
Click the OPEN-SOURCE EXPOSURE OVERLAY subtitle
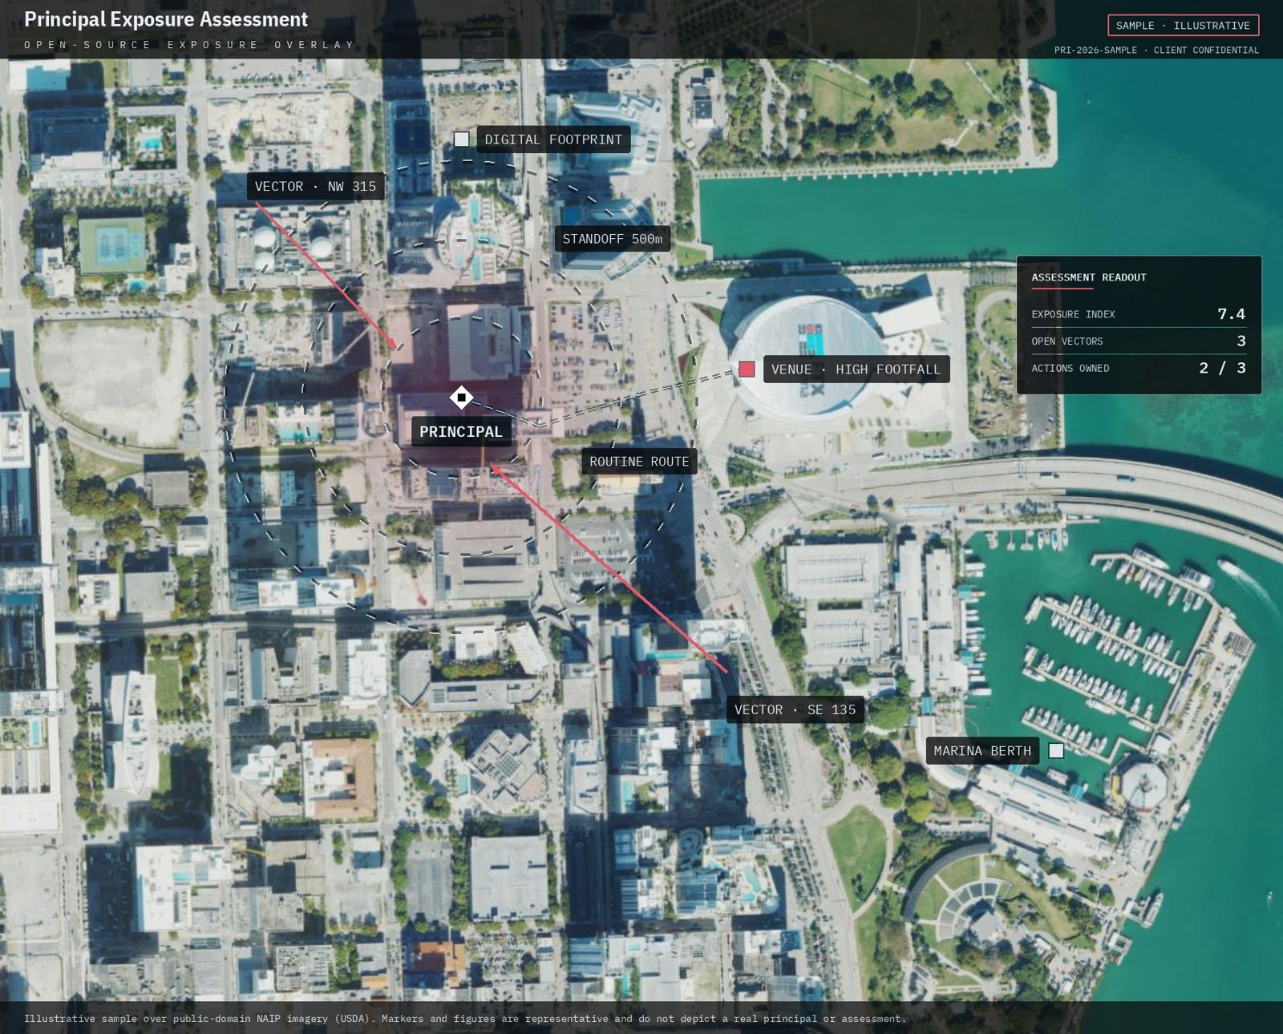[189, 45]
